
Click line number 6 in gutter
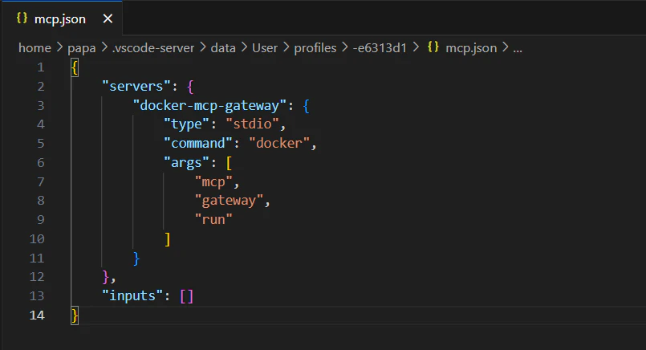(40, 163)
